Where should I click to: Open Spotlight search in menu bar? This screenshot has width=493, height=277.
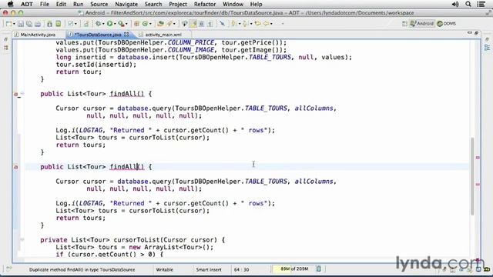[468, 4]
